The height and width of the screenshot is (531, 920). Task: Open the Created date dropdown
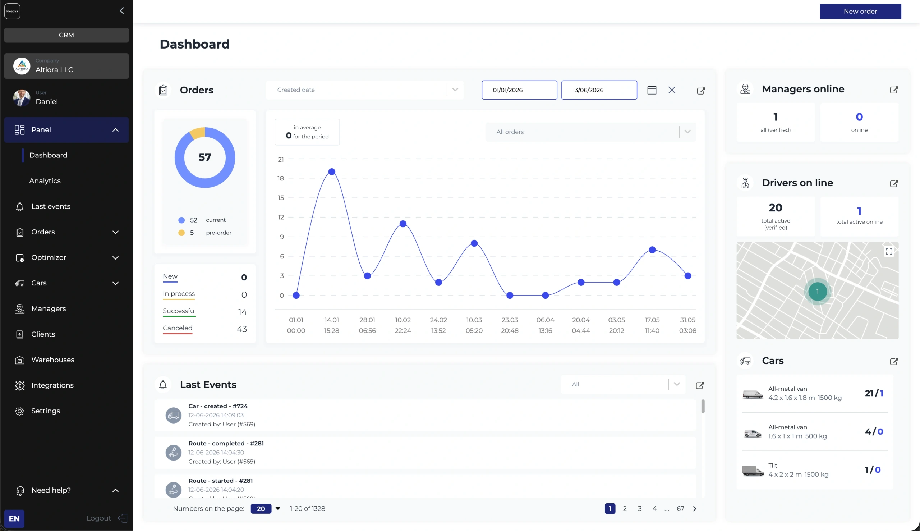tap(364, 90)
